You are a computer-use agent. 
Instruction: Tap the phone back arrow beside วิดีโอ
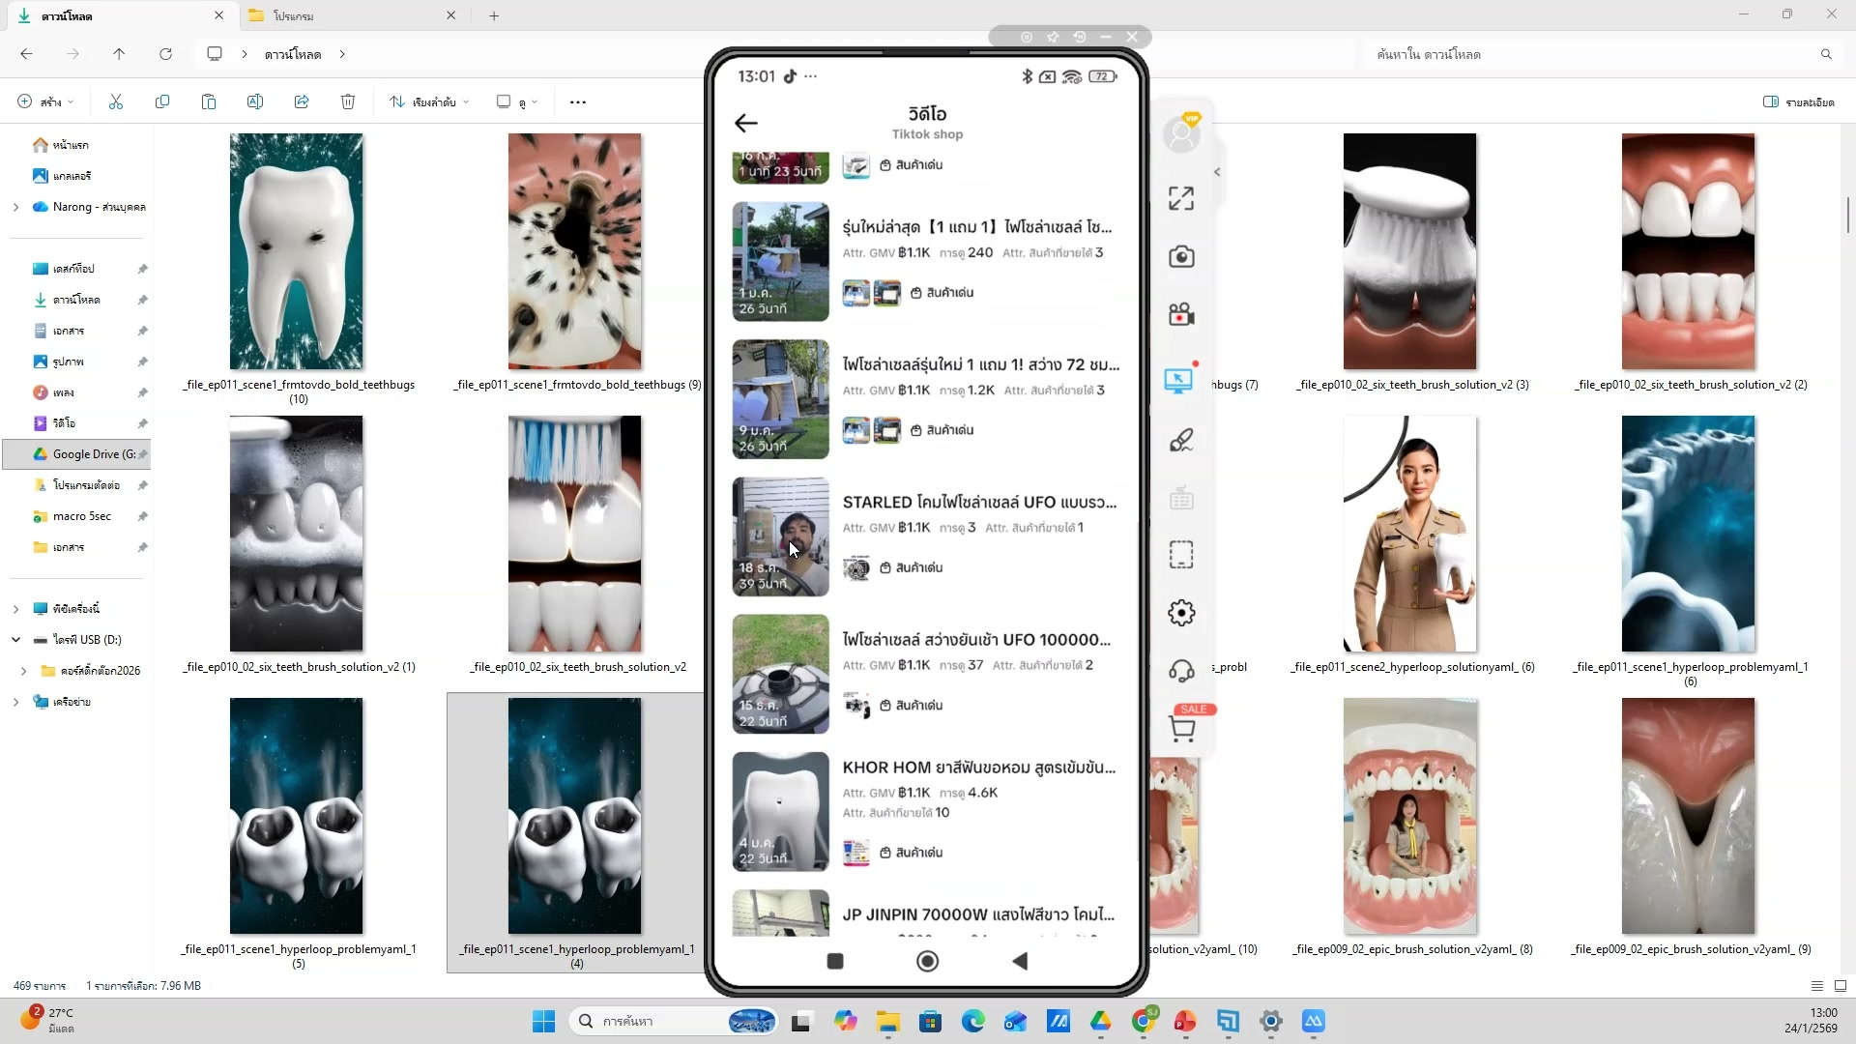pos(745,123)
